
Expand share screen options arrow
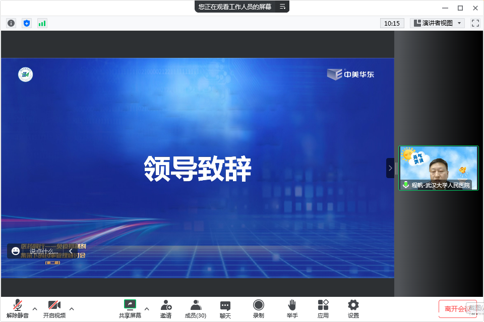[x=147, y=308]
